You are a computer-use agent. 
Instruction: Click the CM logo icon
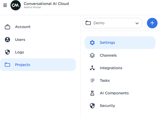click(x=16, y=5)
